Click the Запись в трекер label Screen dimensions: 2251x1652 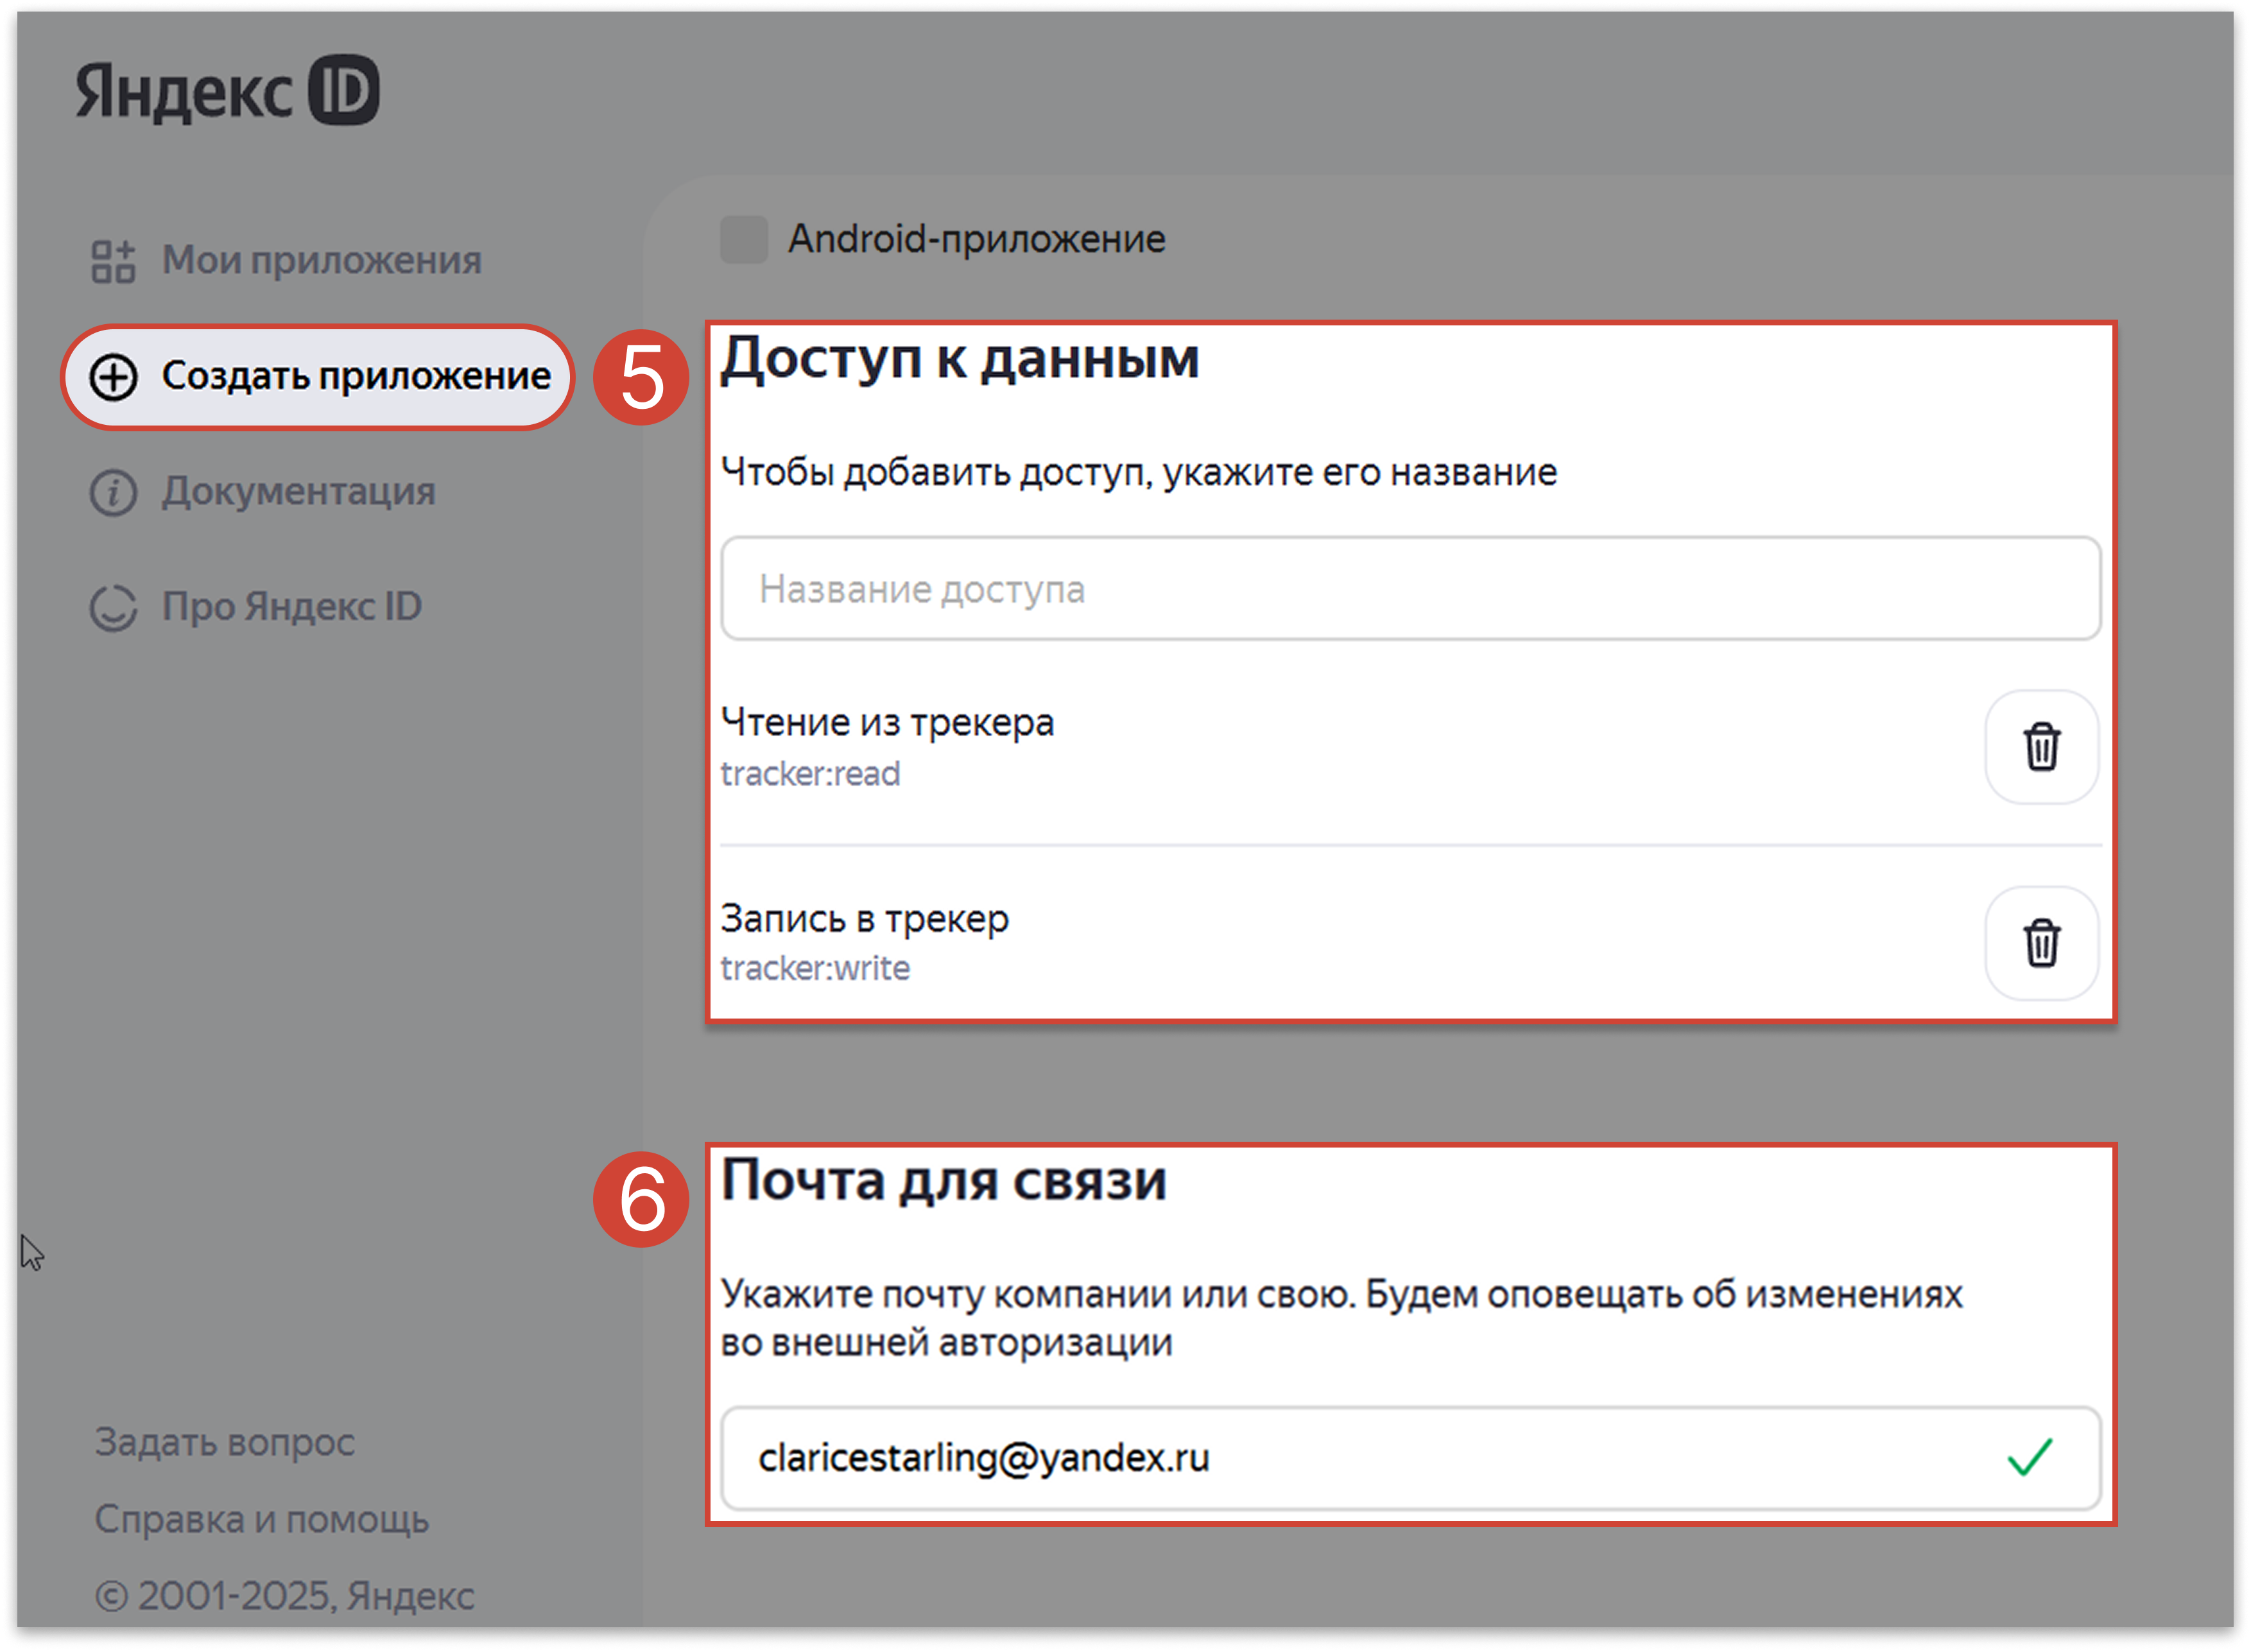point(865,919)
